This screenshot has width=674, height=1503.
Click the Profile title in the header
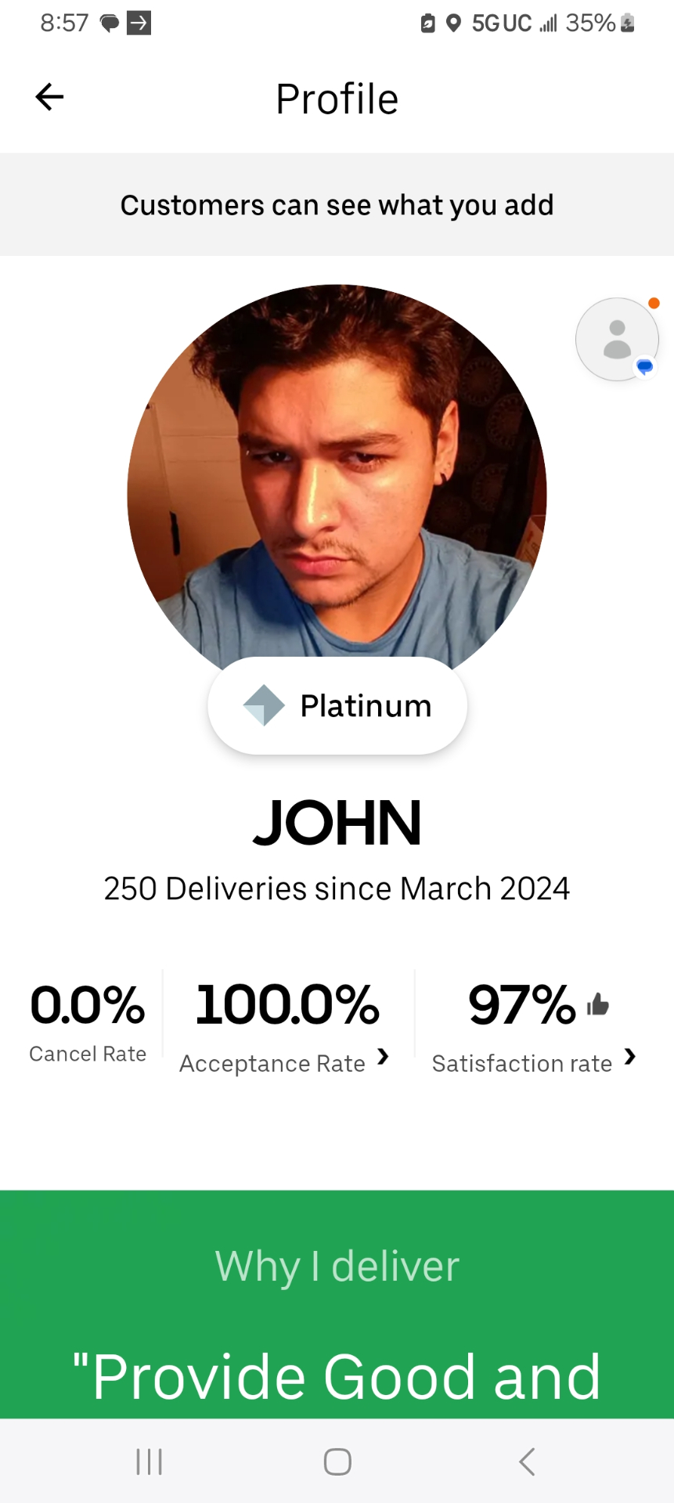337,98
